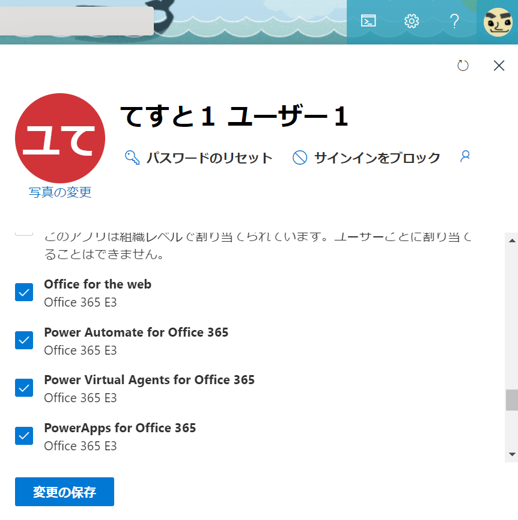Click the block sign-in circle icon

[300, 158]
